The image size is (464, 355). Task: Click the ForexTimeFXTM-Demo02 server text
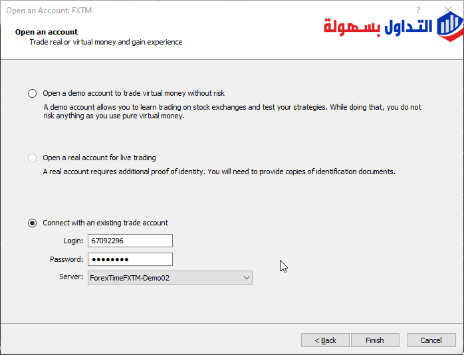pyautogui.click(x=130, y=278)
